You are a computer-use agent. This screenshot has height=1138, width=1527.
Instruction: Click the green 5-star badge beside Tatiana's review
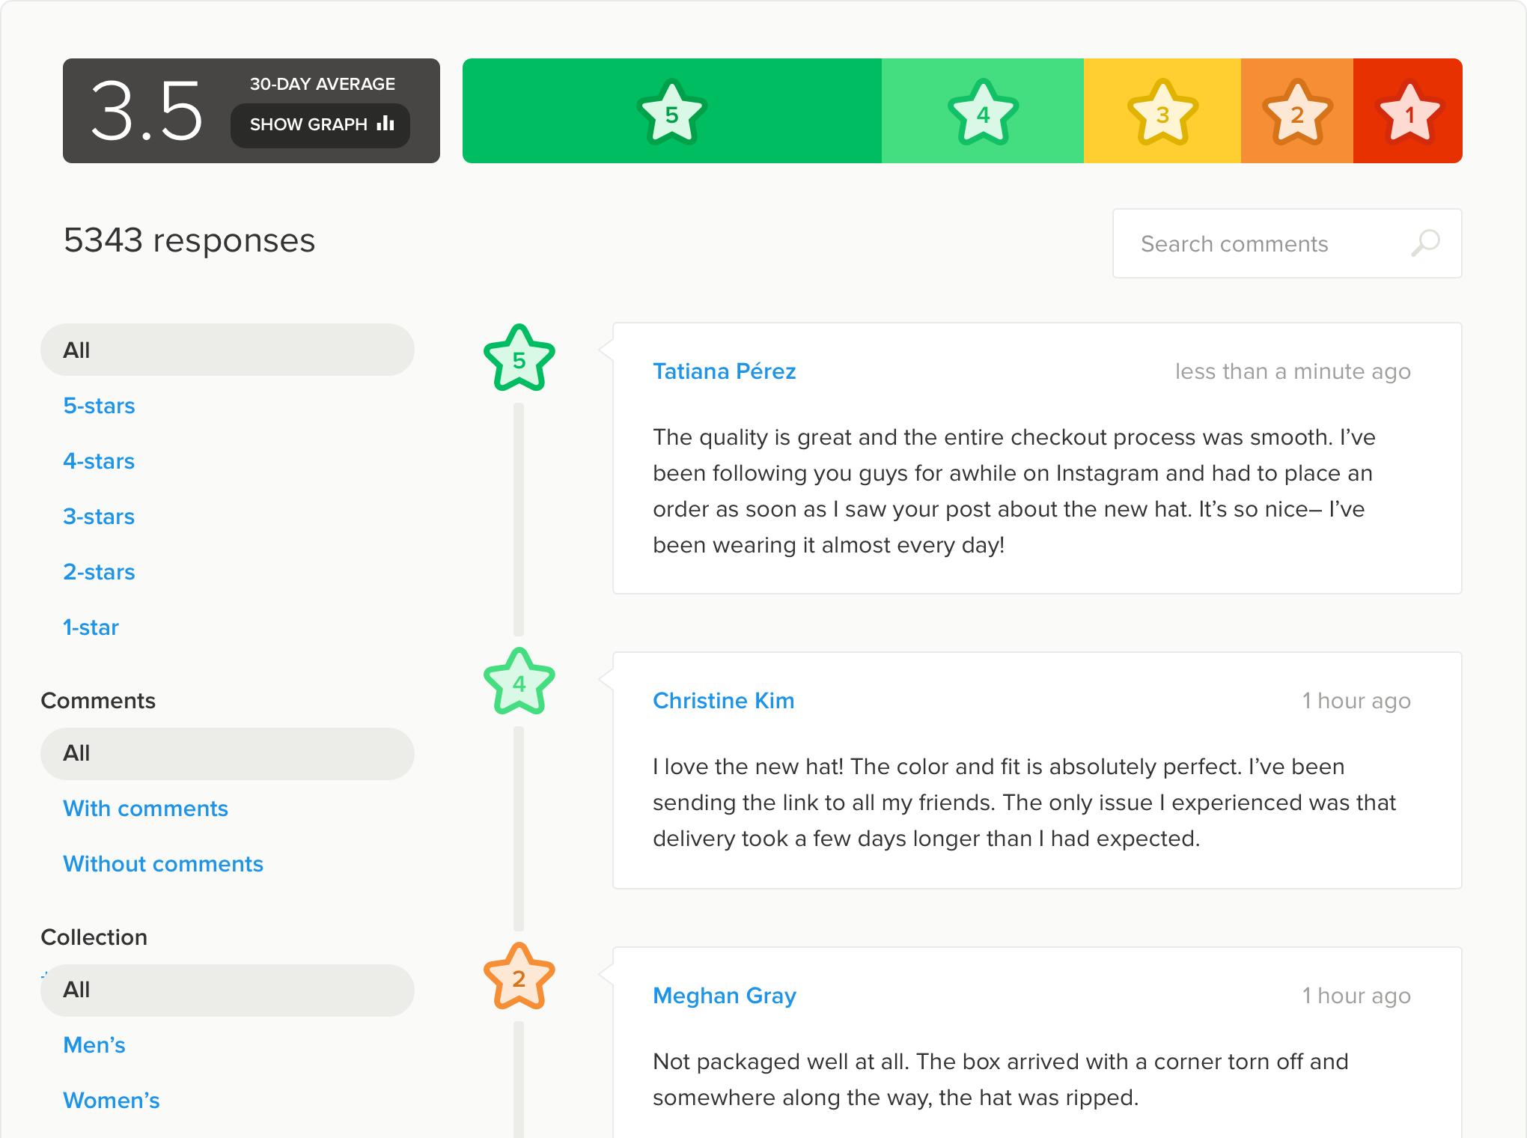pos(519,359)
